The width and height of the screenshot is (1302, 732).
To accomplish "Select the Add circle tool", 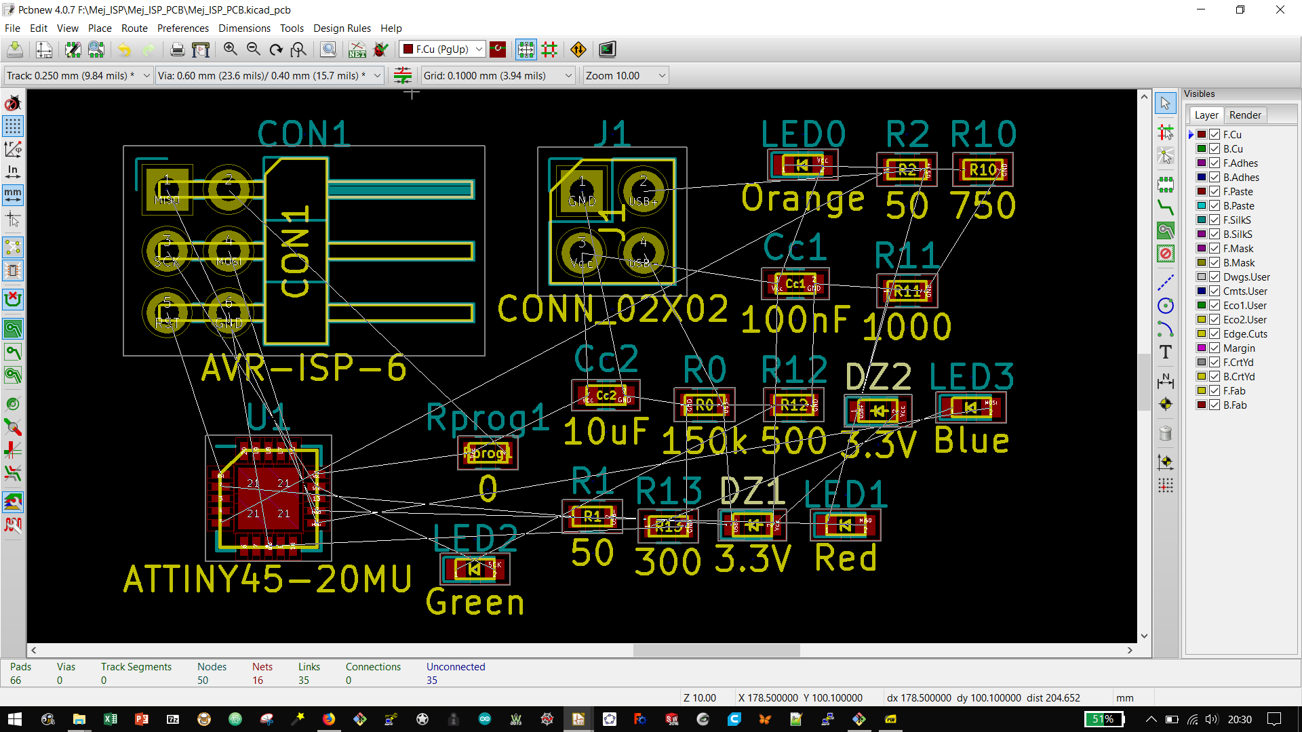I will pos(1166,306).
